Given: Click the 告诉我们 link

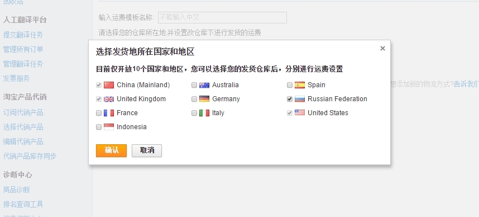Looking at the screenshot, I should (x=466, y=84).
